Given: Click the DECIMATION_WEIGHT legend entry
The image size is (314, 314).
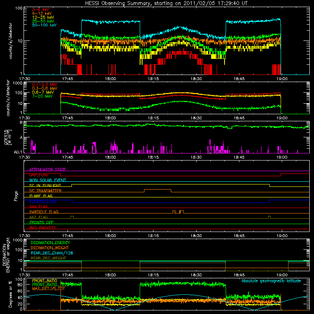Looking at the screenshot, I should (50, 248).
